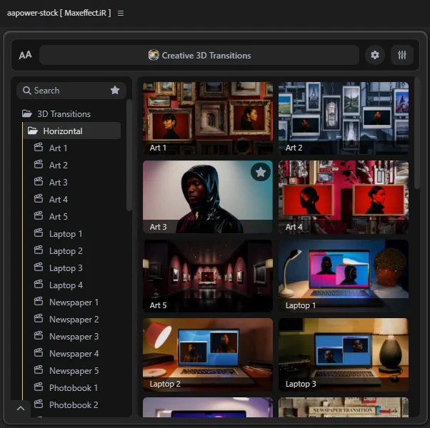Click clapperboard icon beside Art 3
Screen dimensions: 430x428
point(39,181)
